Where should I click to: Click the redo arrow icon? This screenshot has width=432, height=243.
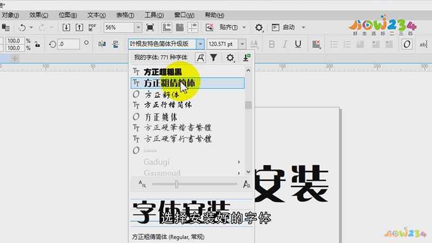point(42,28)
